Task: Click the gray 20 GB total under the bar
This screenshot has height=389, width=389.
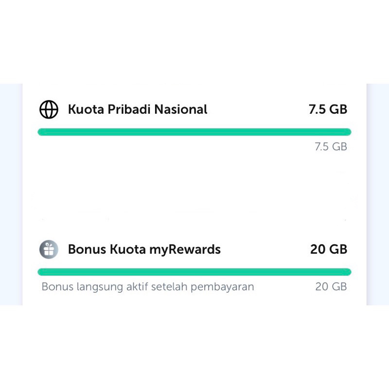Action: pos(331,287)
